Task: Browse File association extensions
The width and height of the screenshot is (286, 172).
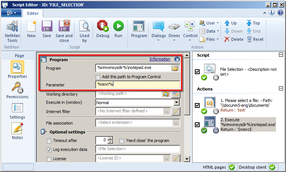Action: [176, 123]
